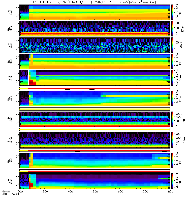The width and height of the screenshot is (189, 201).
Task: Select the thb ions spectrogram panel
Action: (x=95, y=119)
